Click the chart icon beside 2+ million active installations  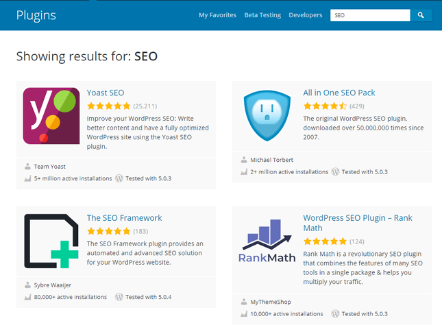[244, 171]
